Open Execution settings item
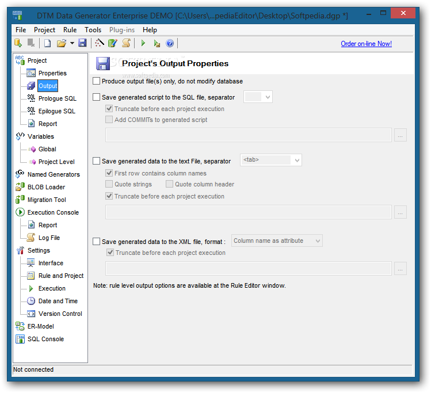 (52, 288)
